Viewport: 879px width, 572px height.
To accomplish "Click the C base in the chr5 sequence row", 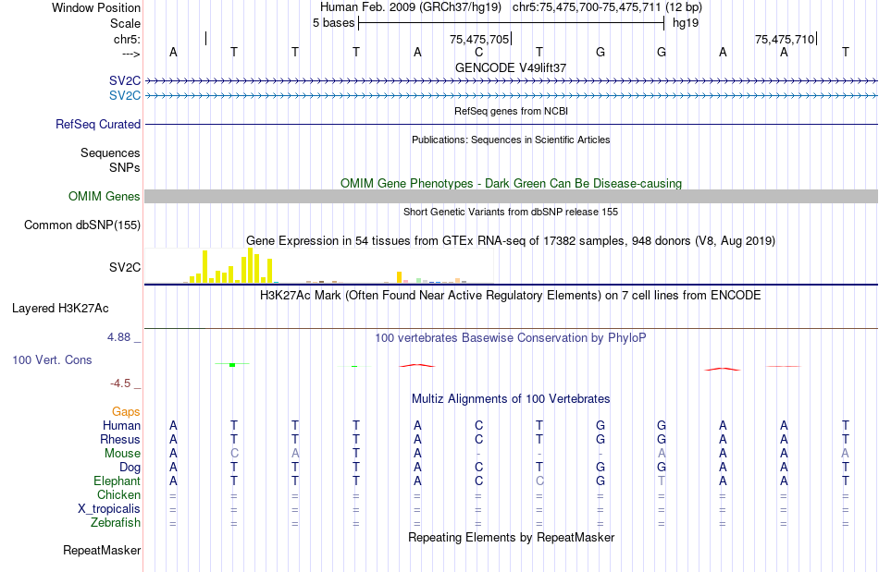I will (478, 52).
